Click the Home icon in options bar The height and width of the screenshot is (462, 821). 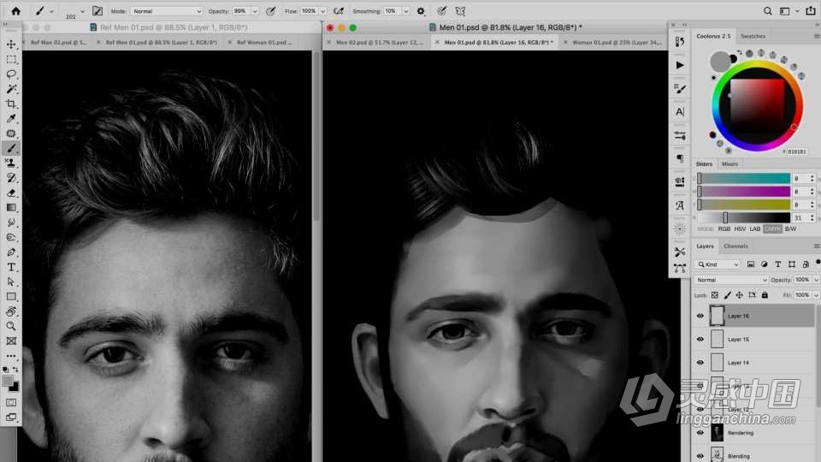15,10
